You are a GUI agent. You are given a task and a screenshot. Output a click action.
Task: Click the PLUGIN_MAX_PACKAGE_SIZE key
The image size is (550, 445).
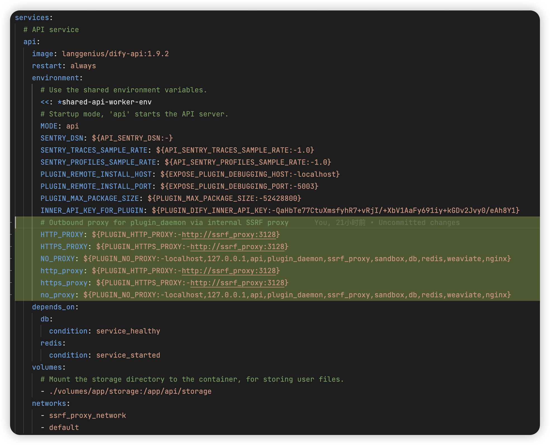click(x=89, y=198)
